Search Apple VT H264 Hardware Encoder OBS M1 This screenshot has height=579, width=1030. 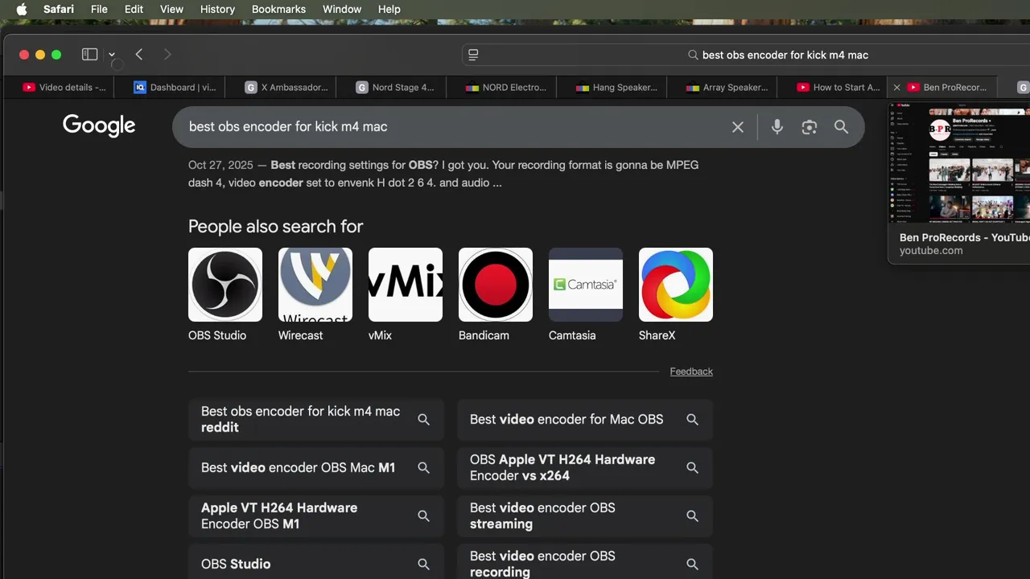[x=316, y=516]
